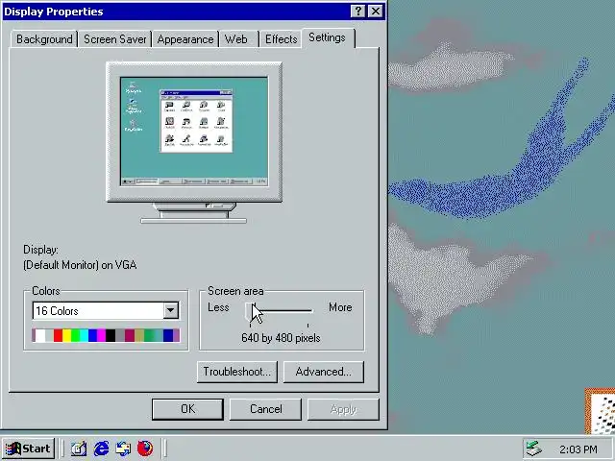
Task: Click '(Default Monitor) on VGA' text
Action: point(80,265)
